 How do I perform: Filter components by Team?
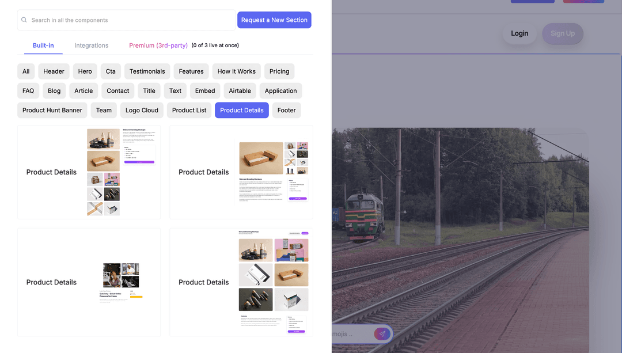point(104,110)
